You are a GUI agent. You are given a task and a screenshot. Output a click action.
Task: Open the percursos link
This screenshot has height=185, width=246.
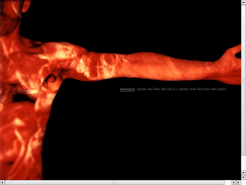128,89
